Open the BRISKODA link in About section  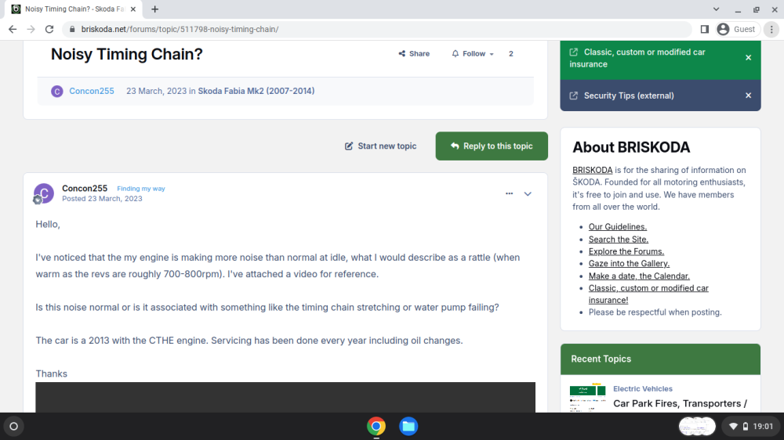[593, 171]
